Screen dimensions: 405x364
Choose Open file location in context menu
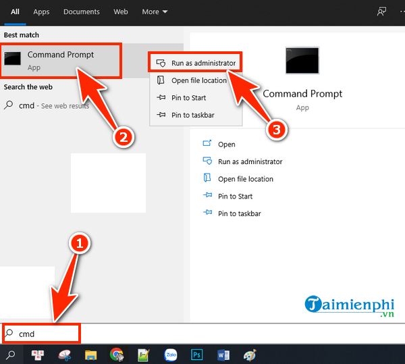pos(196,80)
